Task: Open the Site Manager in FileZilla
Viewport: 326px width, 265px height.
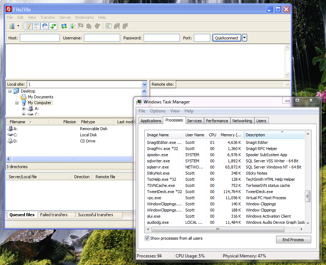Action: pyautogui.click(x=12, y=26)
